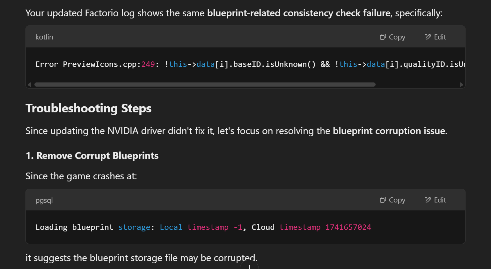The width and height of the screenshot is (491, 269).
Task: Click the 'pgsql' language label
Action: tap(44, 201)
